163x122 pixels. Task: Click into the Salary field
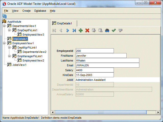click(95, 70)
